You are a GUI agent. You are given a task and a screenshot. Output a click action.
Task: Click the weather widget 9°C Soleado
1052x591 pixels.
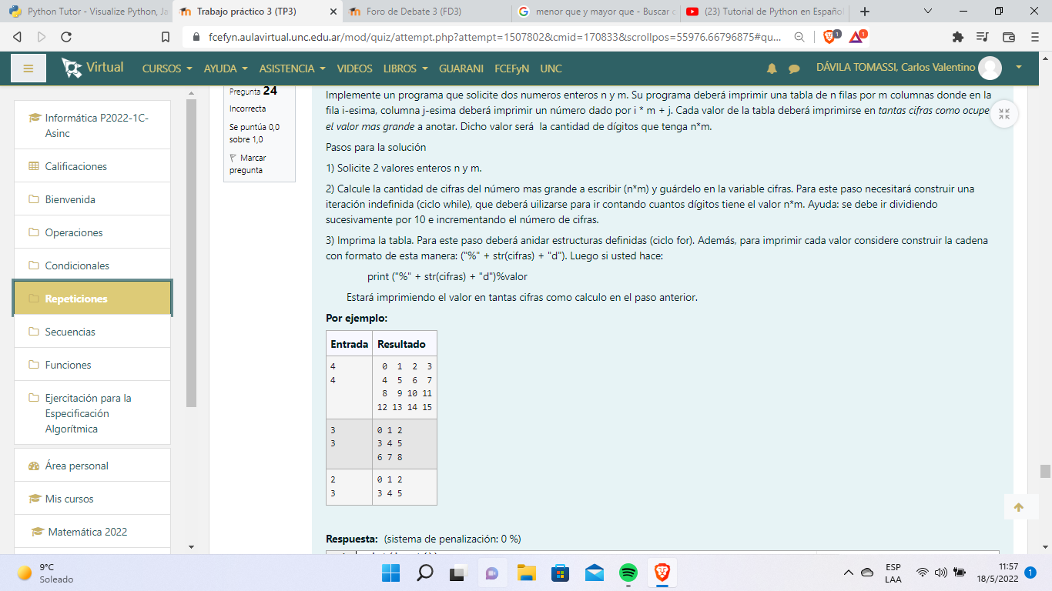click(46, 573)
